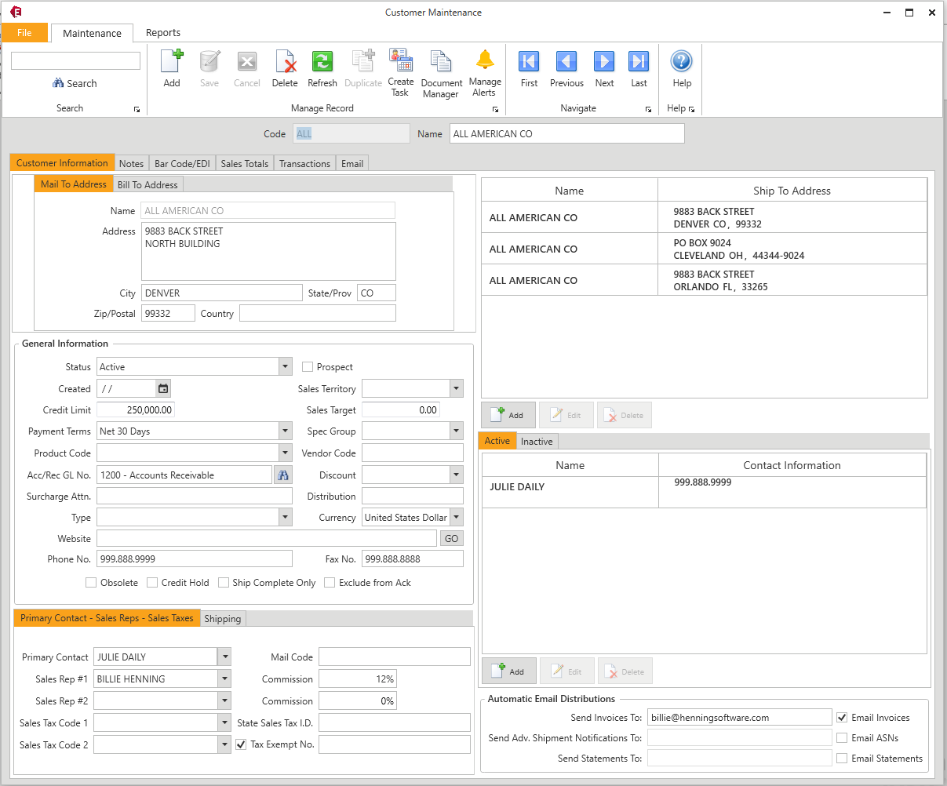Refresh the current customer record

(x=322, y=68)
